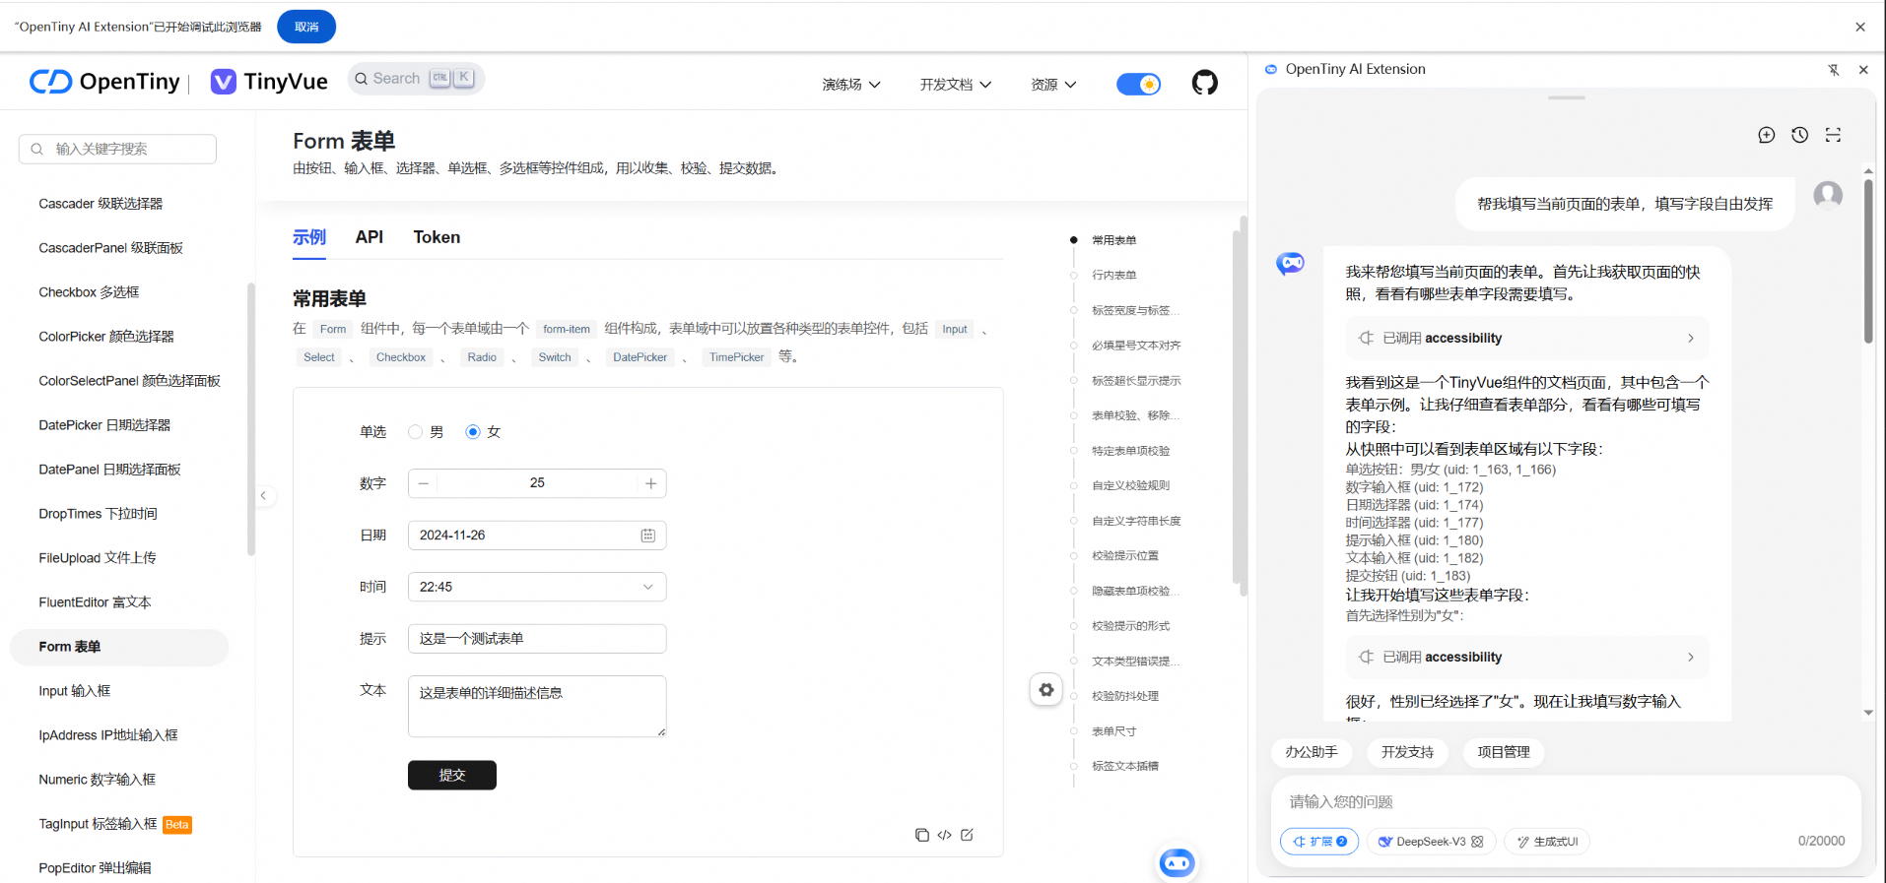Select the 女 radio button
Image resolution: width=1886 pixels, height=883 pixels.
[x=473, y=432]
